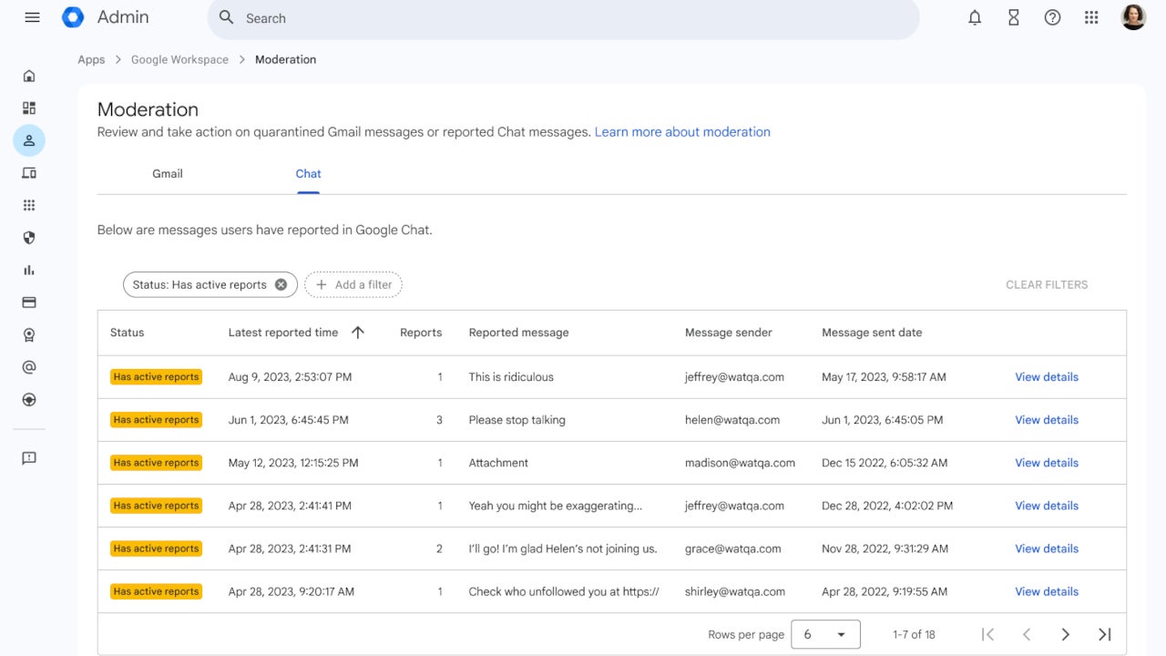The image size is (1166, 656).
Task: Click the Has active reports badge for Jun 1
Action: click(x=156, y=420)
